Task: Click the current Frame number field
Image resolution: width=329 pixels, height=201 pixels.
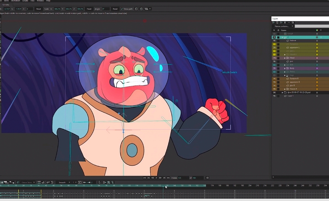Action: coord(183,178)
